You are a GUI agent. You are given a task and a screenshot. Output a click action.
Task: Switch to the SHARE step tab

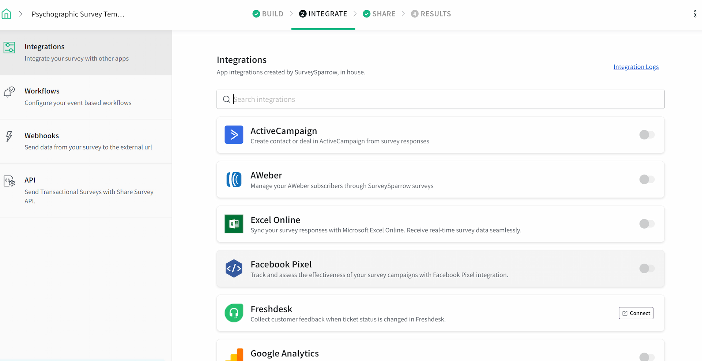tap(379, 14)
